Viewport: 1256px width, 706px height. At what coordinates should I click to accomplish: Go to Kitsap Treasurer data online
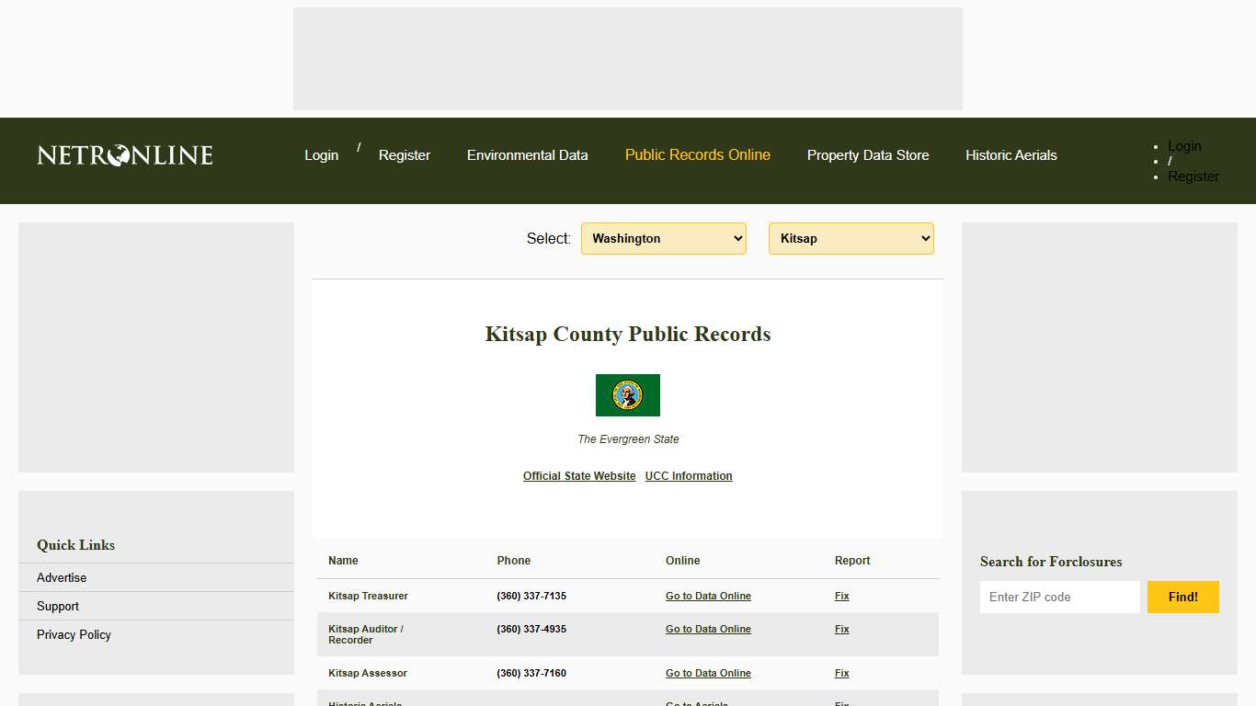[x=708, y=596]
